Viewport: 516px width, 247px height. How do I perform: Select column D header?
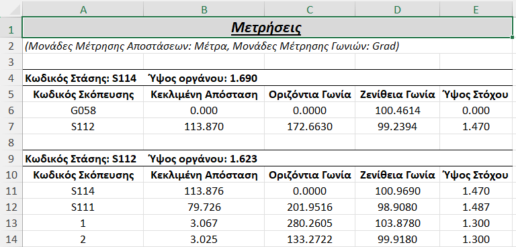(398, 11)
